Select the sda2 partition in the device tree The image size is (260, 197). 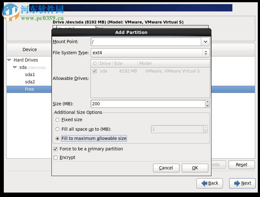point(30,82)
